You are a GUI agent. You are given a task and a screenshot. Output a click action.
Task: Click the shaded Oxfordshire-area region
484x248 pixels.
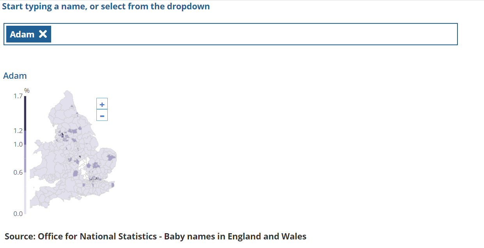pyautogui.click(x=75, y=174)
